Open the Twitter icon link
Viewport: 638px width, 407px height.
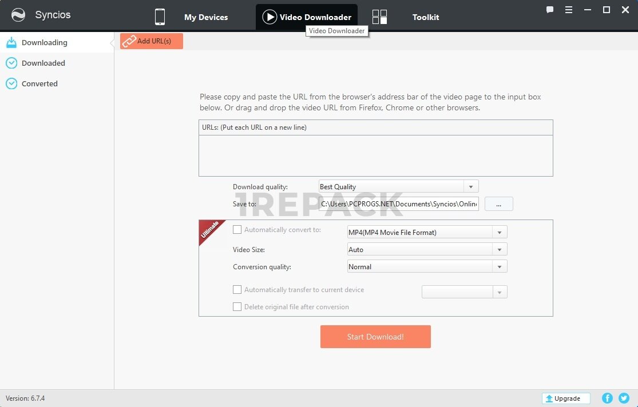pyautogui.click(x=624, y=398)
